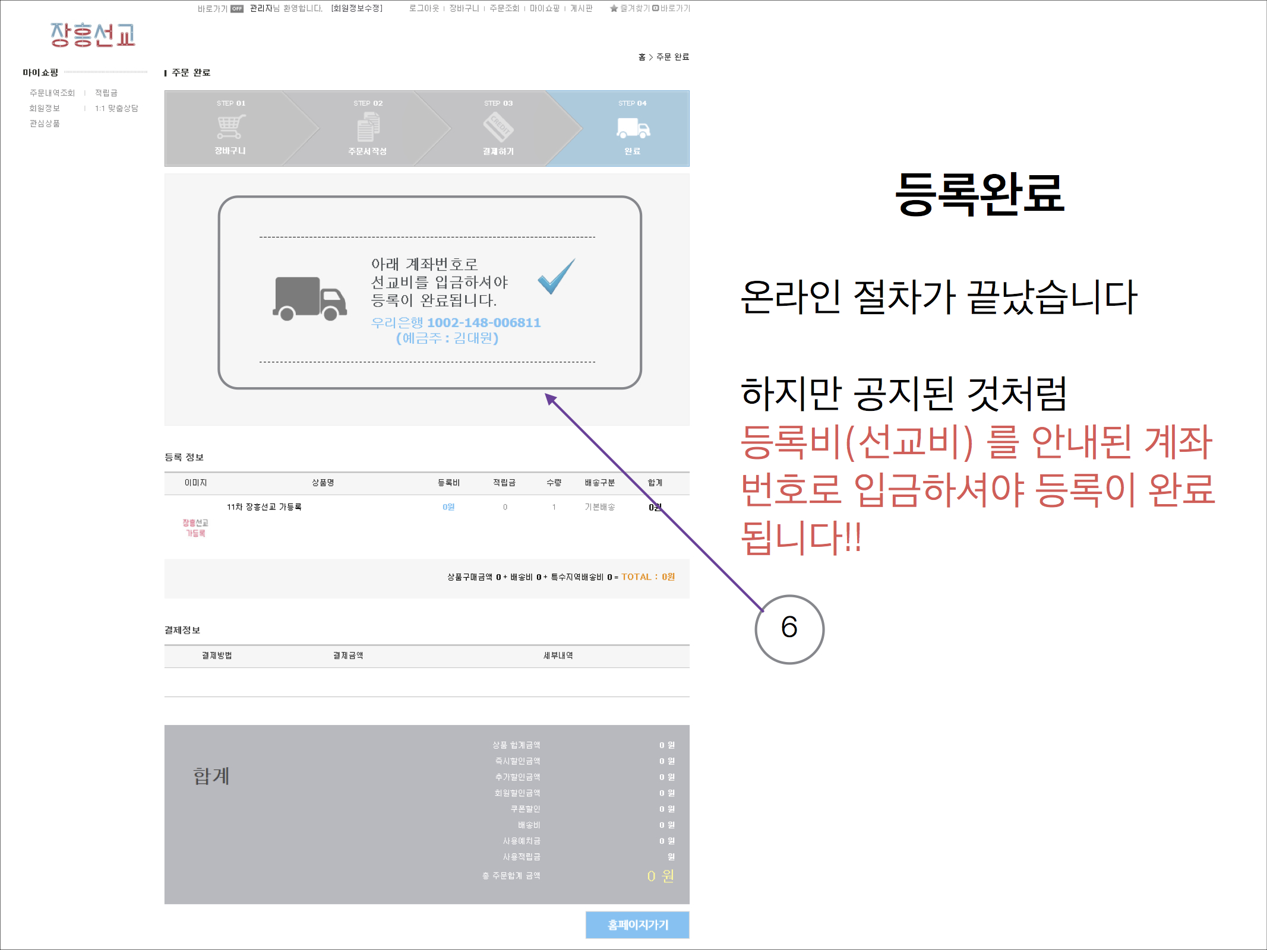Click 홈 in the breadcrumb
The width and height of the screenshot is (1267, 950).
(x=642, y=57)
